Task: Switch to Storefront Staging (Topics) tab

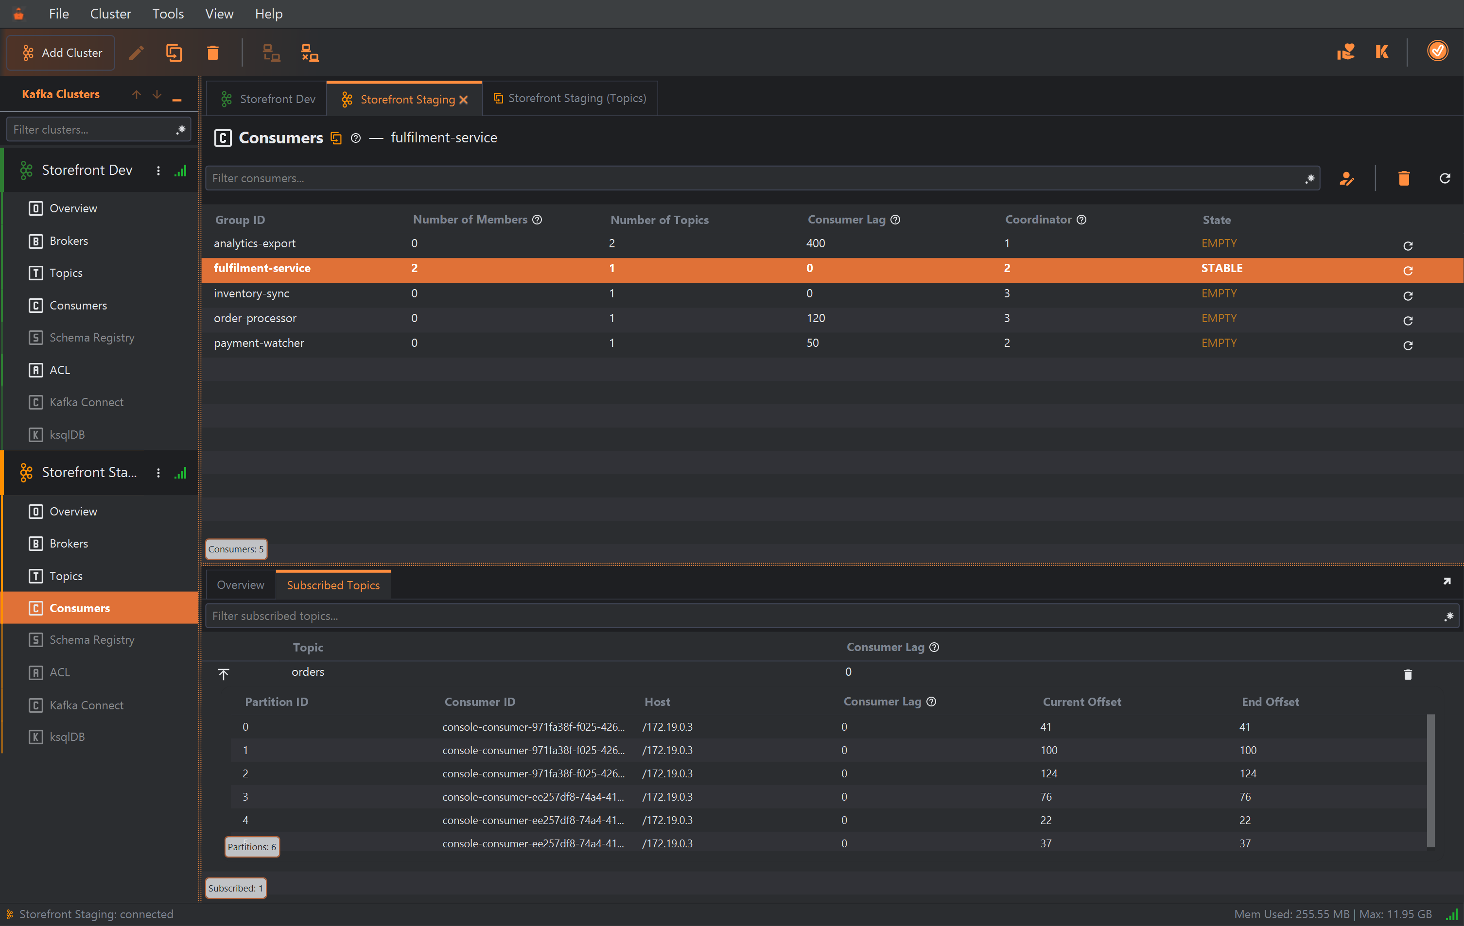Action: point(570,99)
